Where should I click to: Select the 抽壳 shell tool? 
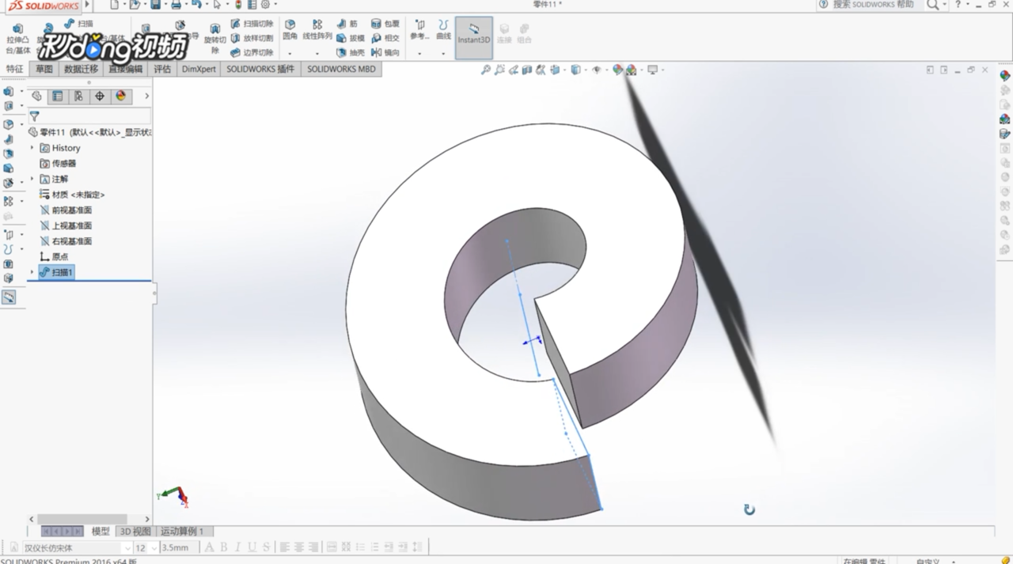351,52
